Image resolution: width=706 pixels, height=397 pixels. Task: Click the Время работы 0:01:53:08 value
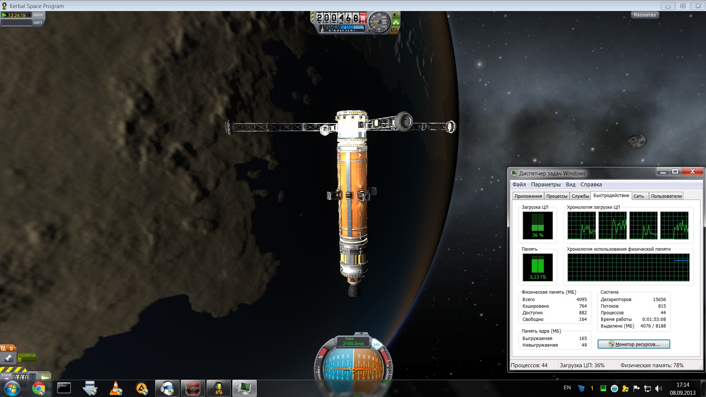(x=654, y=319)
